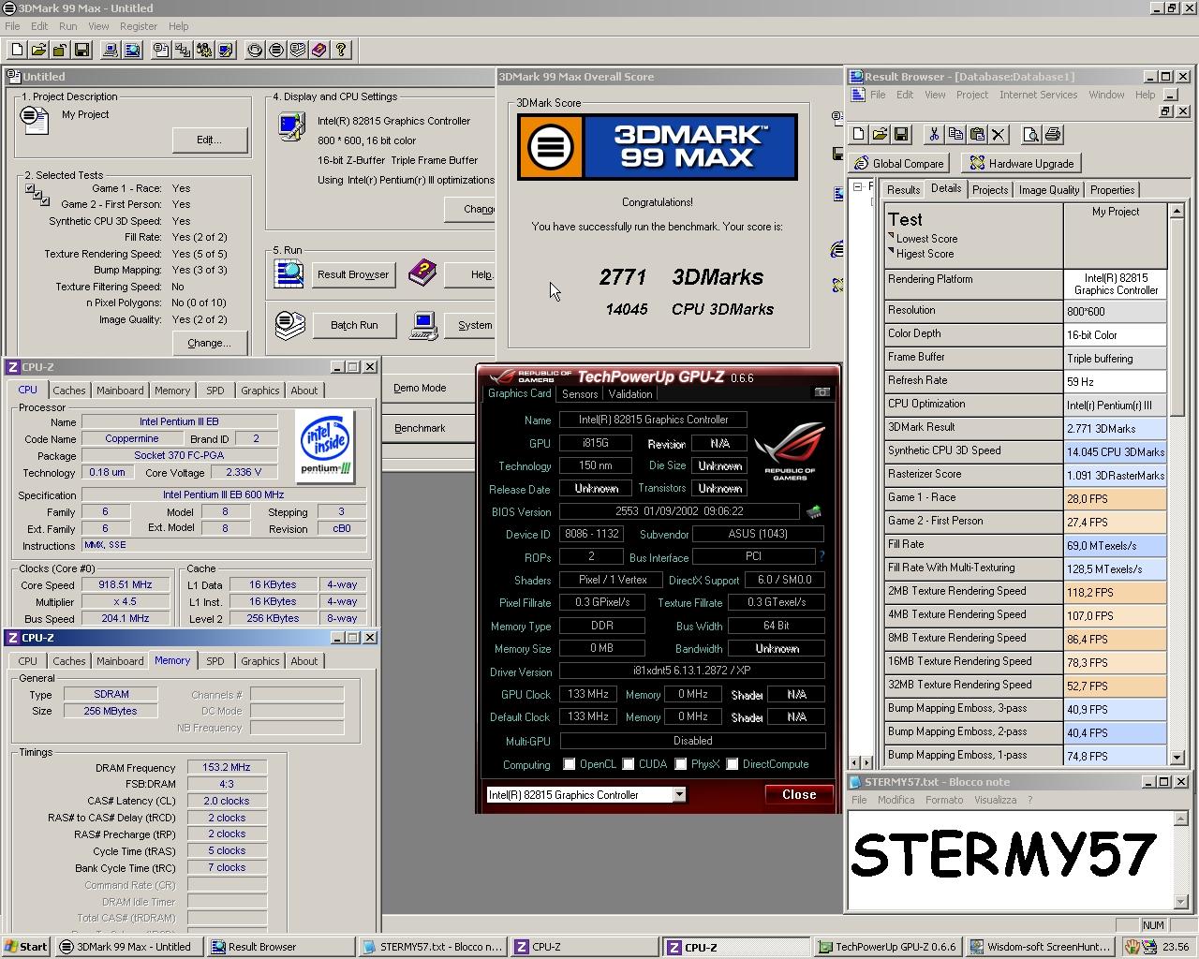Open SPD tab in lower CPU-Z window

coord(215,661)
